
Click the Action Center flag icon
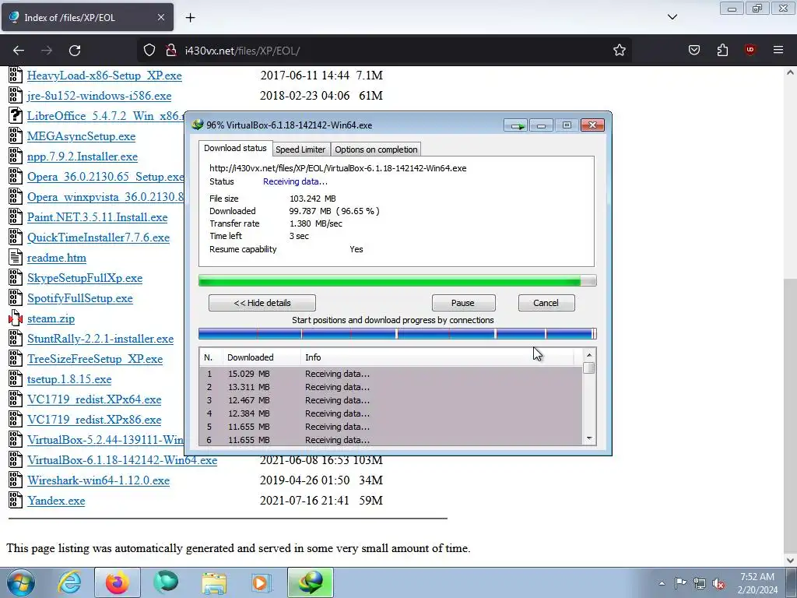coord(680,583)
